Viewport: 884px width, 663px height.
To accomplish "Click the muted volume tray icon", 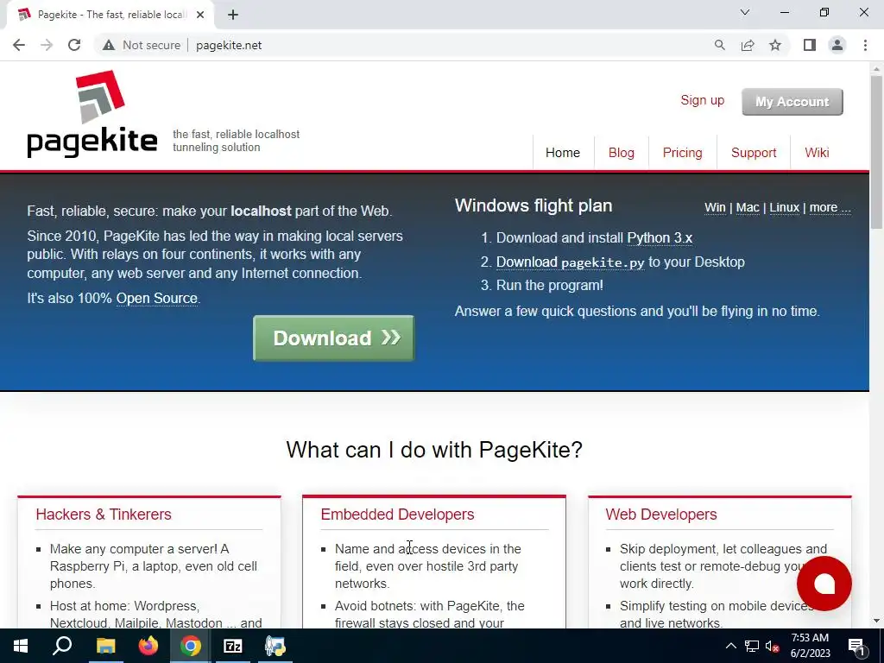I will tap(772, 646).
